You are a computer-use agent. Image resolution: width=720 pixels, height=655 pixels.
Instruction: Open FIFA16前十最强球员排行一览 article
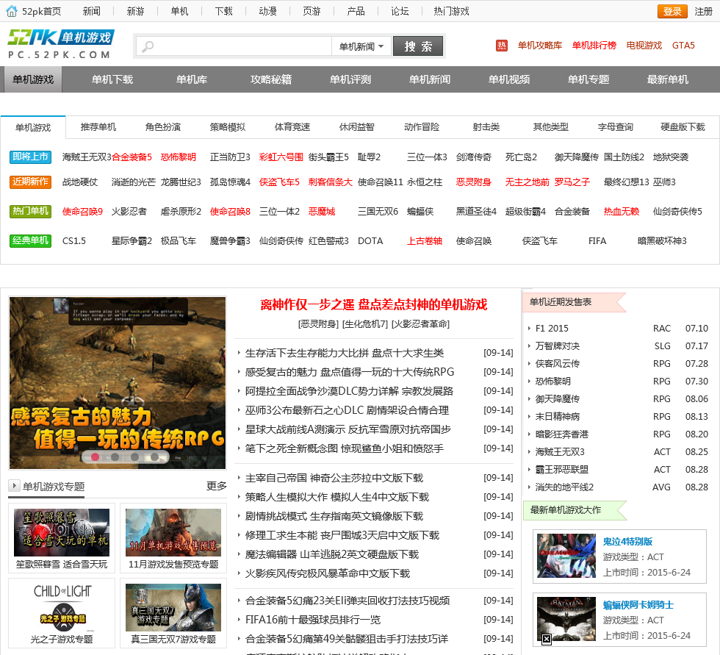click(313, 620)
